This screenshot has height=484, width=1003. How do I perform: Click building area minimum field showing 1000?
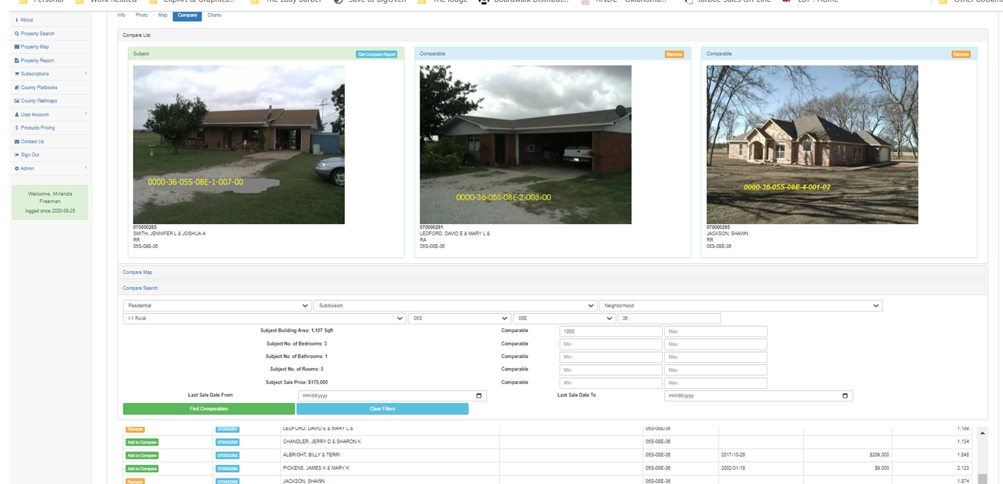point(611,332)
